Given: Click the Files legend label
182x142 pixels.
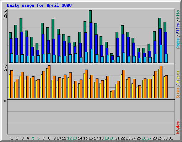Looking at the screenshot, I should tap(178, 28).
